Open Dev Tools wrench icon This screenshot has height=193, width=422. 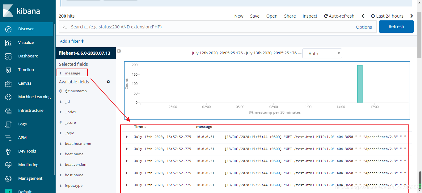coord(9,151)
